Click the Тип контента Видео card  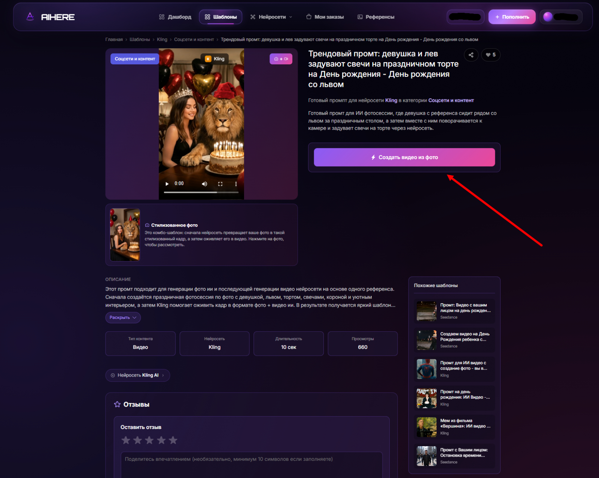[140, 343]
